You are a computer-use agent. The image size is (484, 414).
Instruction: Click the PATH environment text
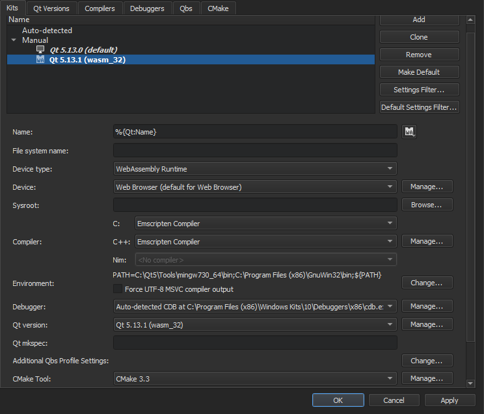pos(247,275)
